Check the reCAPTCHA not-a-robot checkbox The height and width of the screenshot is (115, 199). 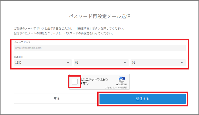(75, 82)
